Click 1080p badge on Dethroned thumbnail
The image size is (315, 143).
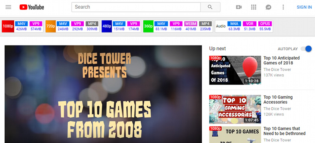(x=215, y=128)
